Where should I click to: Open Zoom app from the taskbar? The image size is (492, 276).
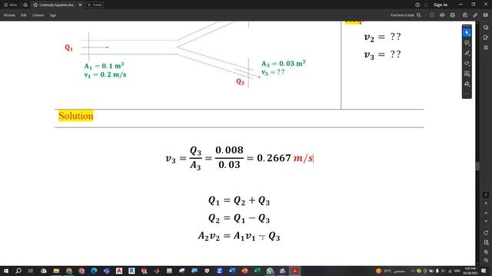219,271
